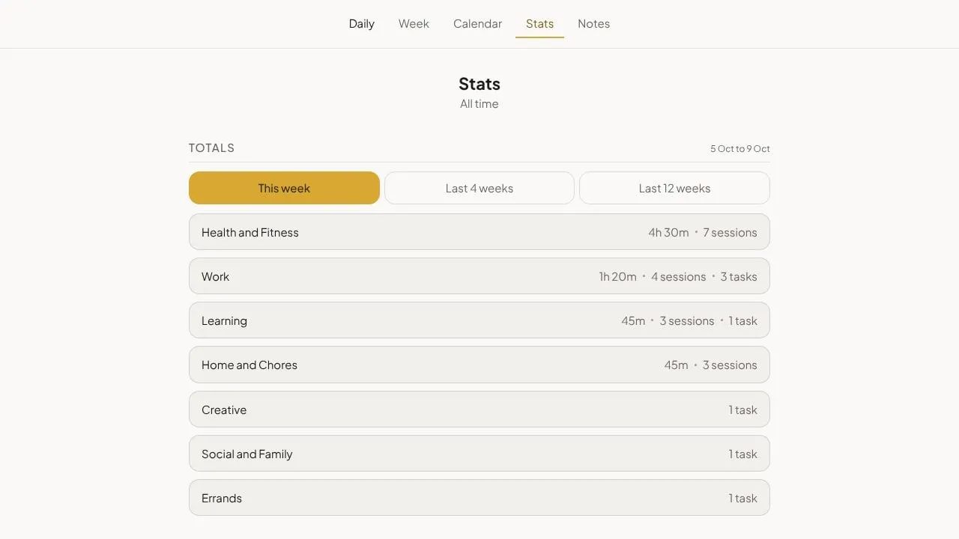Select the This week range
This screenshot has width=959, height=539.
284,188
